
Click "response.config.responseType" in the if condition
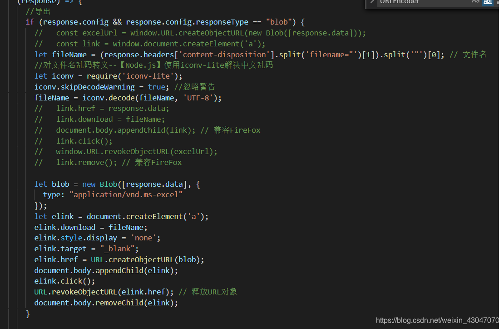187,22
